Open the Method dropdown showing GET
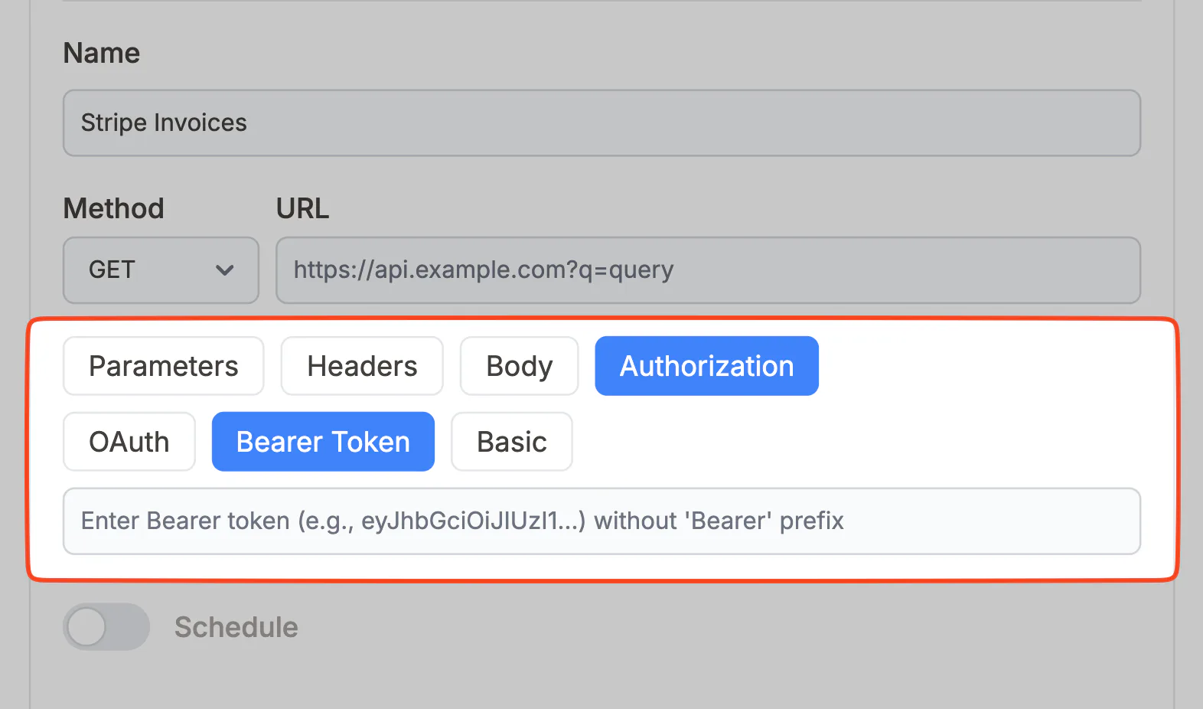 tap(161, 270)
